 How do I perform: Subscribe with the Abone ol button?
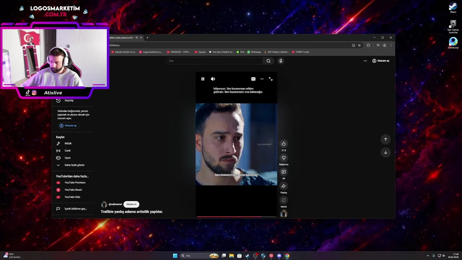[x=131, y=204]
